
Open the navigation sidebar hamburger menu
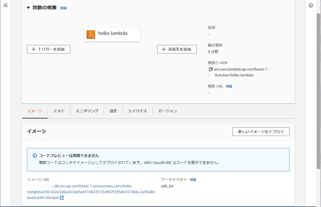pos(6,5)
